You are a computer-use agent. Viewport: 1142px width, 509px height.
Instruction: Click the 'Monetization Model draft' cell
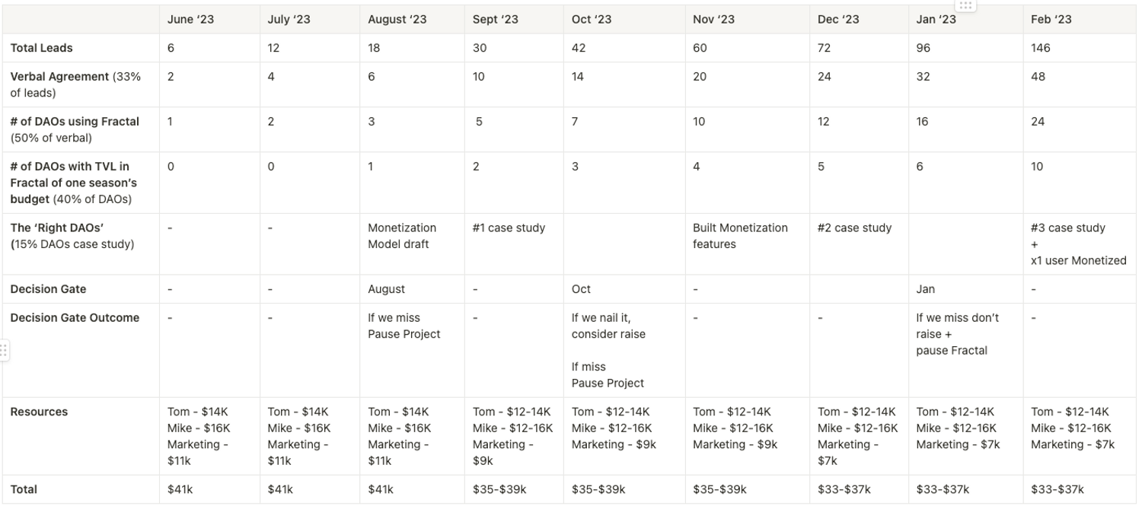click(x=402, y=236)
